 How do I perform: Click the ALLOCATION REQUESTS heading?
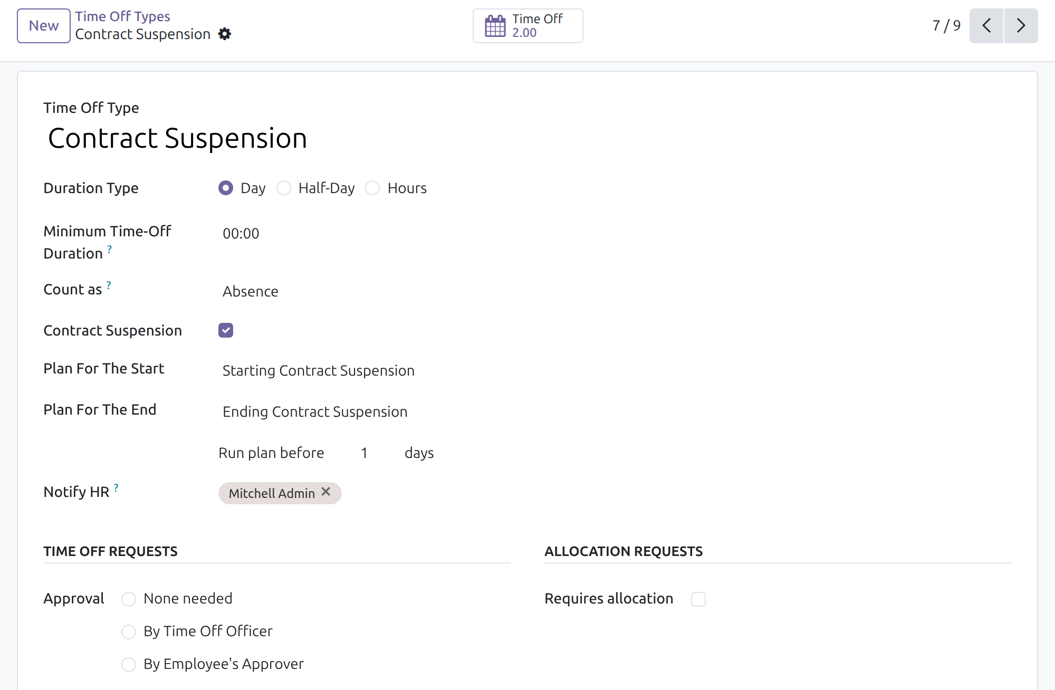(624, 551)
